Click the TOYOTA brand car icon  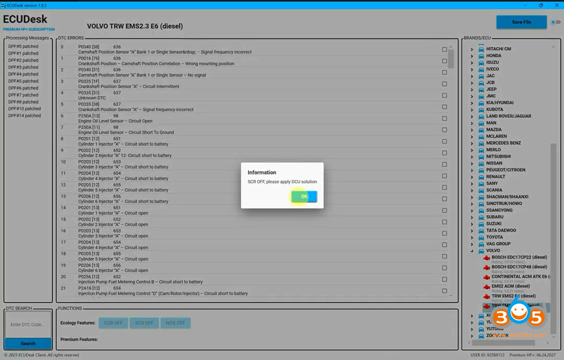pyautogui.click(x=481, y=237)
